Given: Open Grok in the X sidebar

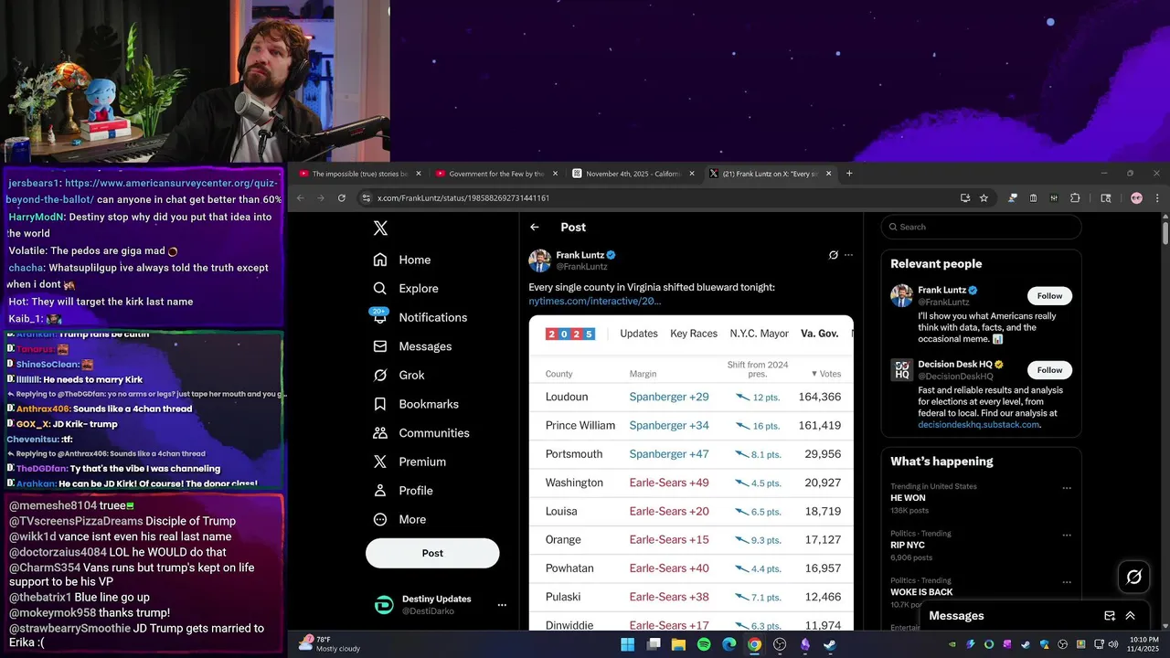Looking at the screenshot, I should click(x=399, y=376).
